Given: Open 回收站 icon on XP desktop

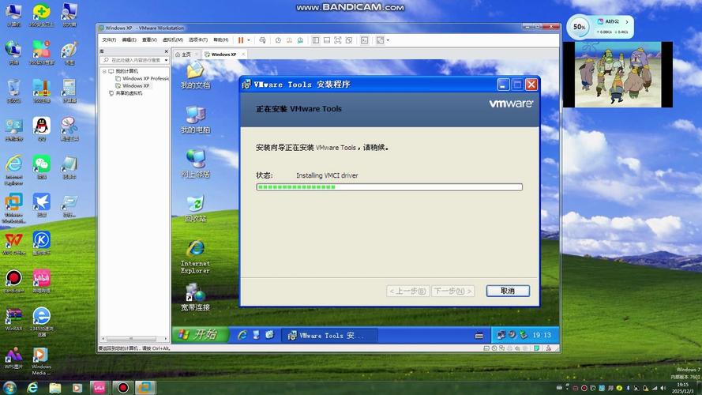Looking at the screenshot, I should click(195, 209).
